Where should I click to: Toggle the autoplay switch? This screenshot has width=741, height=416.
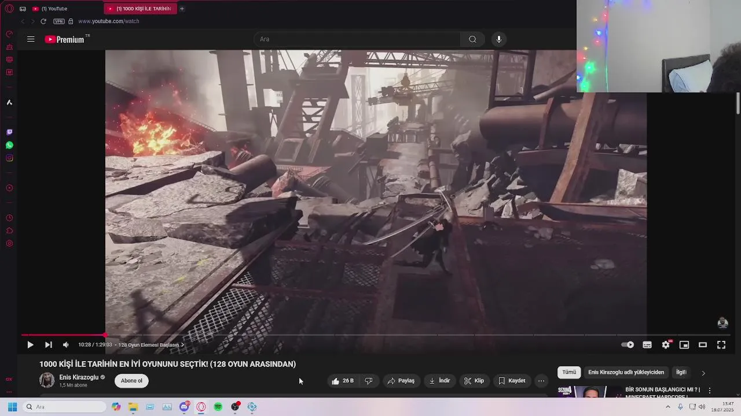click(x=628, y=345)
